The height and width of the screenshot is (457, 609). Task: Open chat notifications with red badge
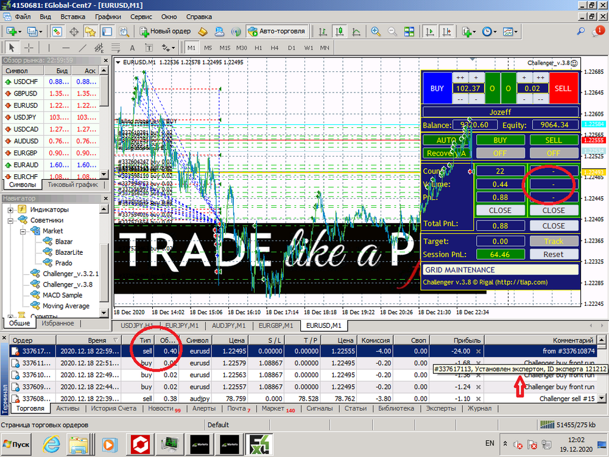(x=598, y=31)
